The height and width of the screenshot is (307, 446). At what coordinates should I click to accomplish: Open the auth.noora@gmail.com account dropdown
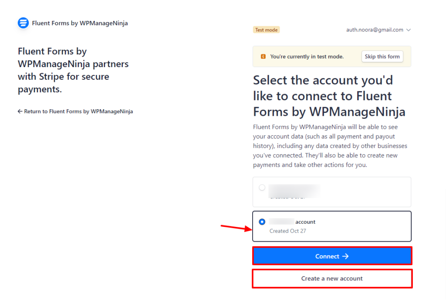(378, 30)
